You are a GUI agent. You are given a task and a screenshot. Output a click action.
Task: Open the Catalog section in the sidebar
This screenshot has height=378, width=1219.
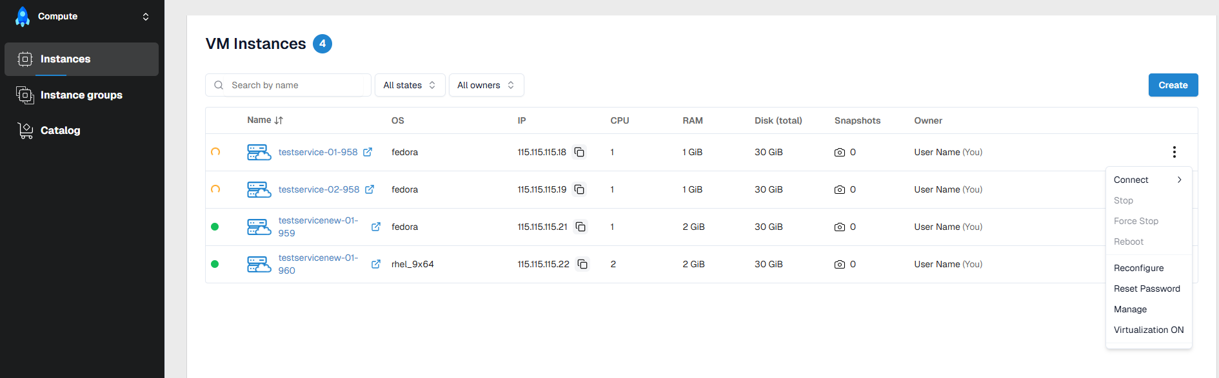(x=60, y=131)
